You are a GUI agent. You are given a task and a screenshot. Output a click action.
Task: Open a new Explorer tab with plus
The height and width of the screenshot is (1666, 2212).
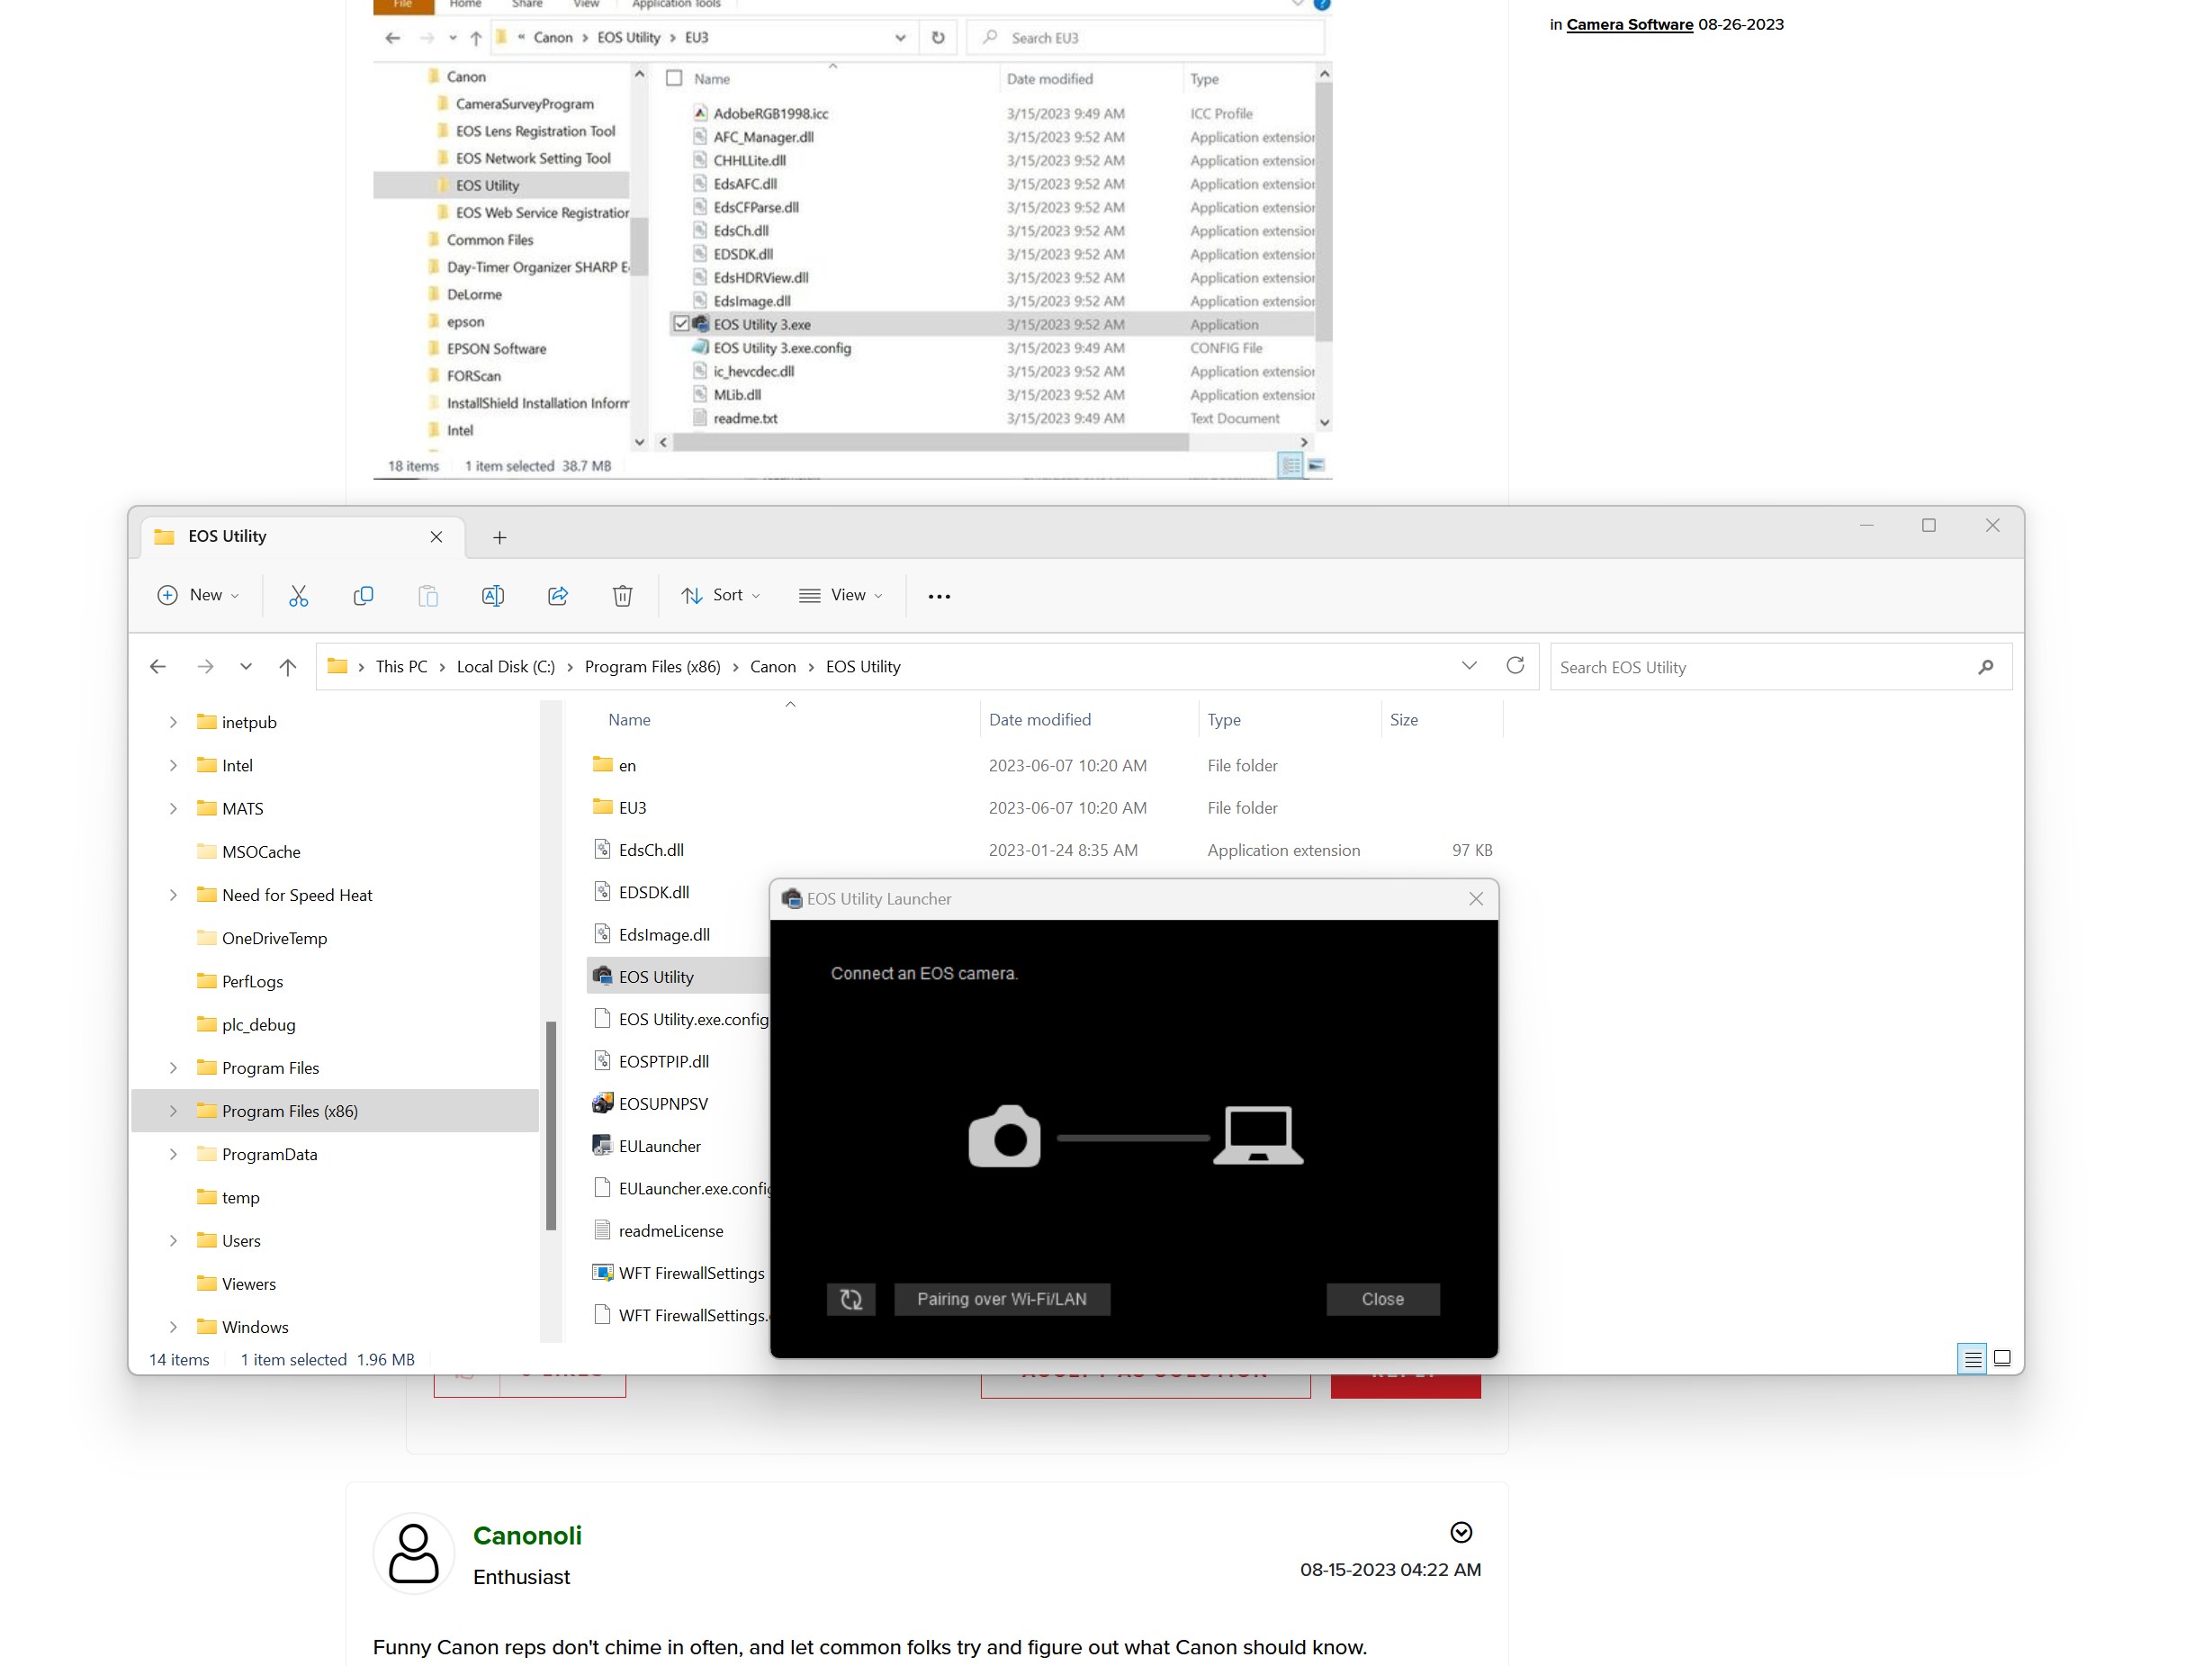tap(499, 538)
